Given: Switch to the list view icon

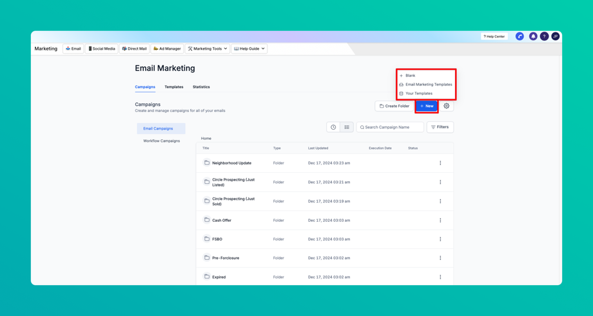Looking at the screenshot, I should [347, 128].
